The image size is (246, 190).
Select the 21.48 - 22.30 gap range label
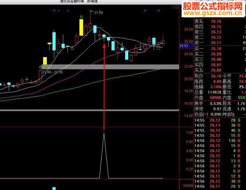click(x=52, y=72)
